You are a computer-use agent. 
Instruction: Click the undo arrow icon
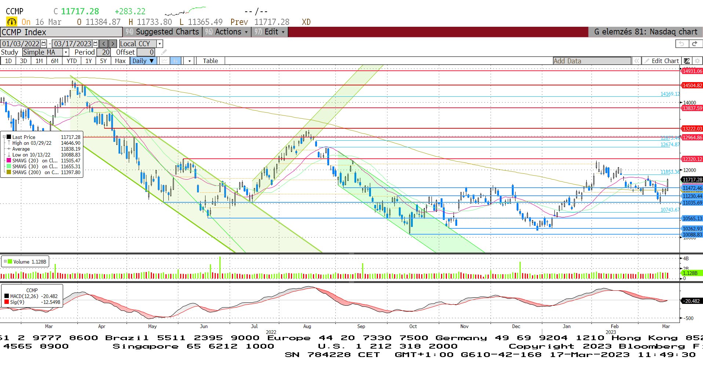click(x=682, y=44)
